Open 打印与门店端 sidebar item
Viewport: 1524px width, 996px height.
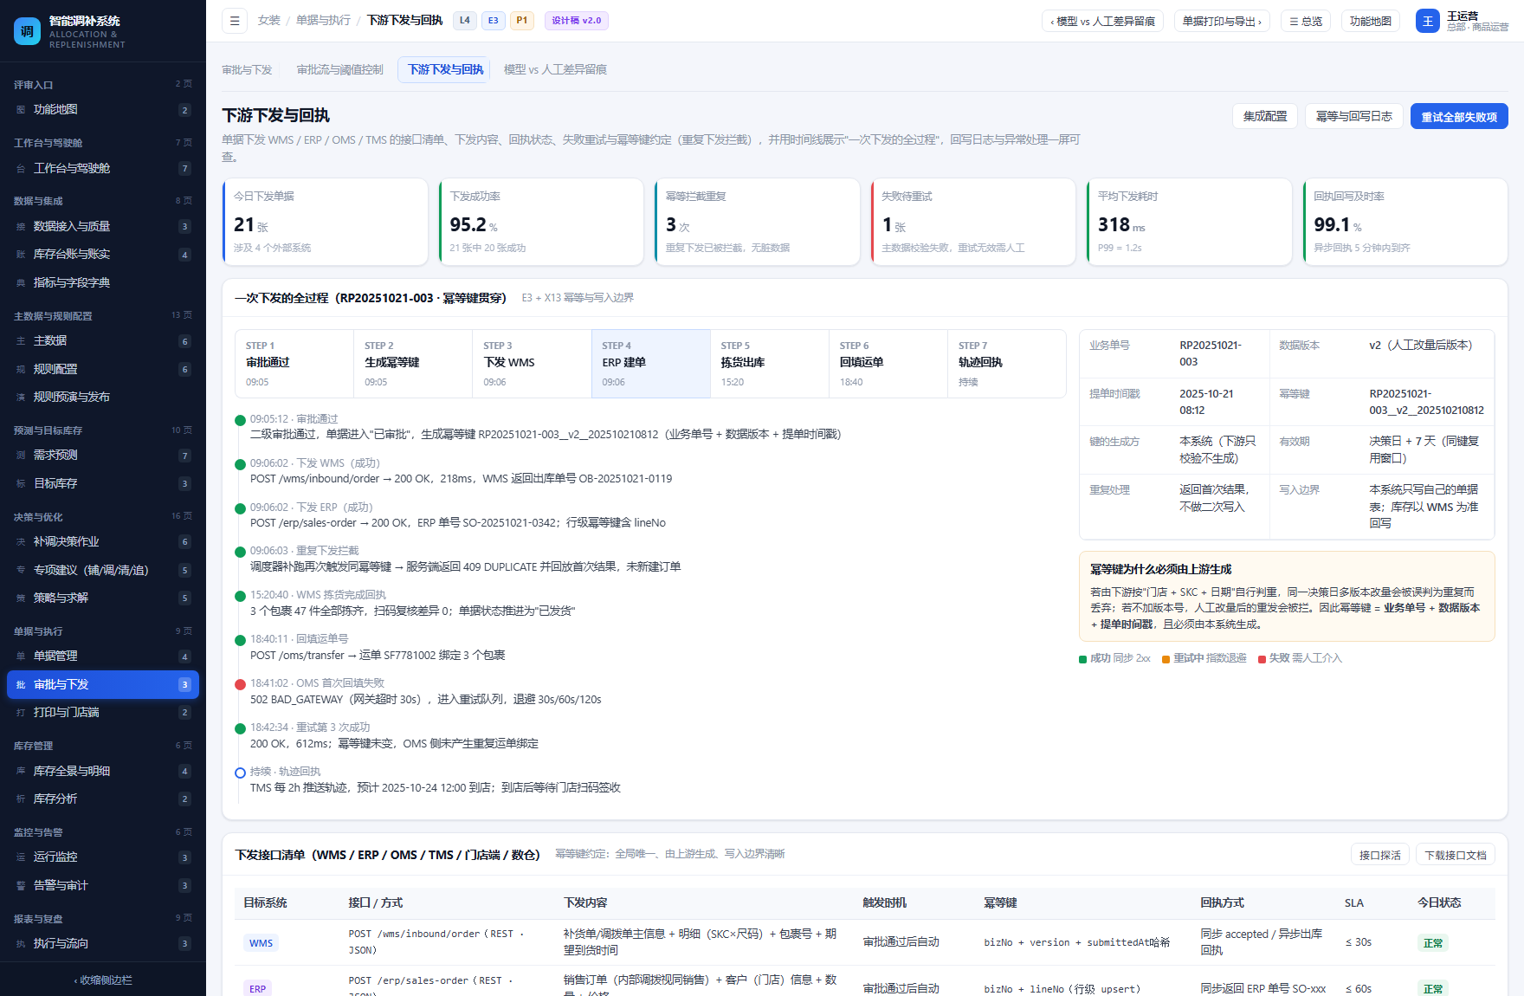[103, 713]
